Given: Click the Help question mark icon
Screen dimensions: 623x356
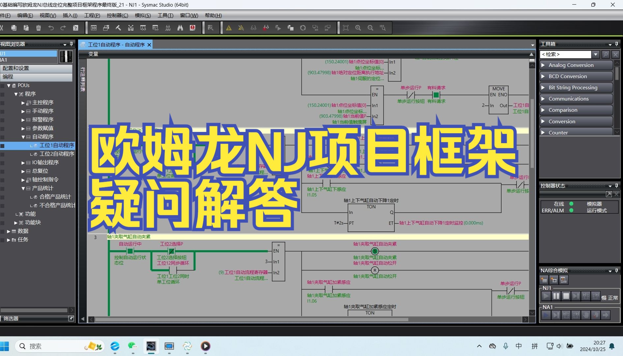Looking at the screenshot, I should [75, 28].
